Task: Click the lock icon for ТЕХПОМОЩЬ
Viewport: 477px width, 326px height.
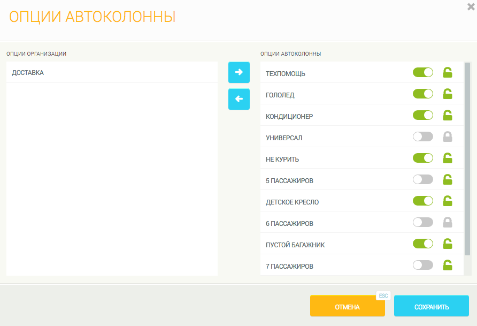Action: [448, 72]
